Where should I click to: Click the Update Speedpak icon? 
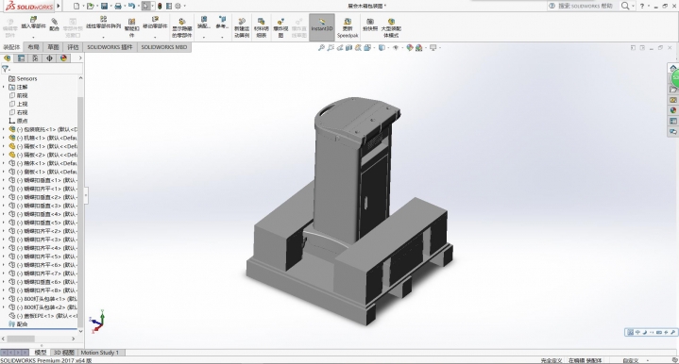[x=348, y=27]
